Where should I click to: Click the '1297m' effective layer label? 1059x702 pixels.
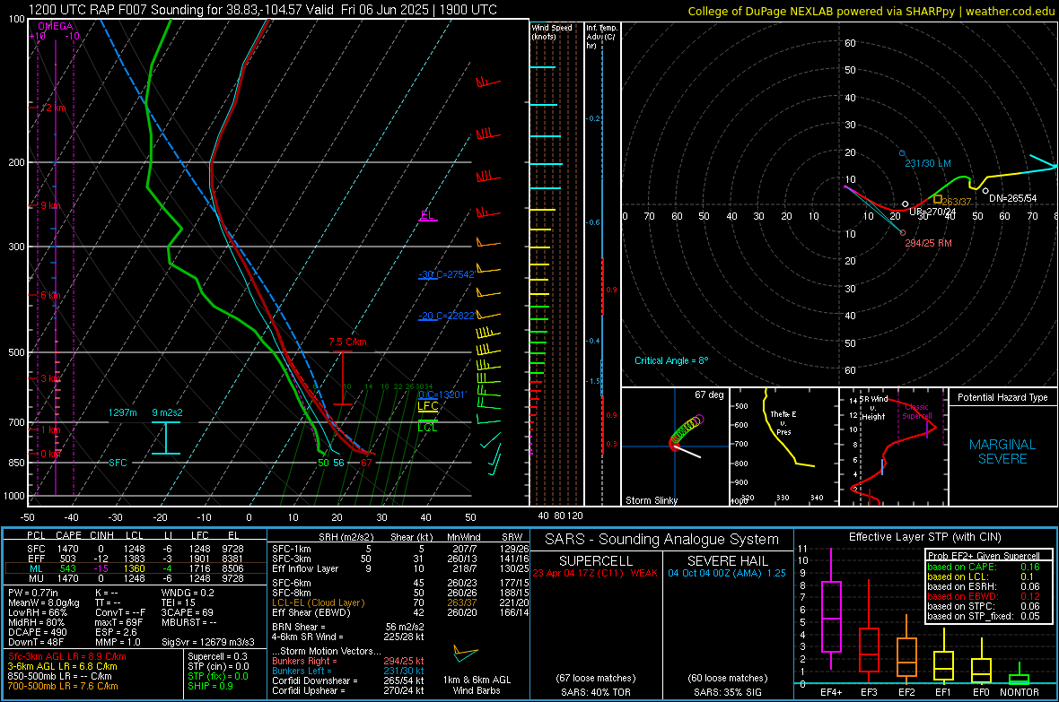122,412
